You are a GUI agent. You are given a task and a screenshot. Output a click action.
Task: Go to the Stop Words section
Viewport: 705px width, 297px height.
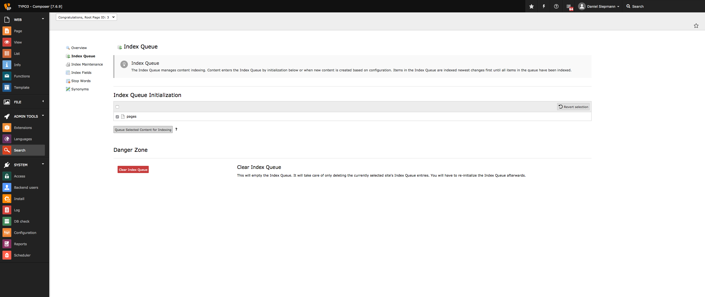click(81, 81)
